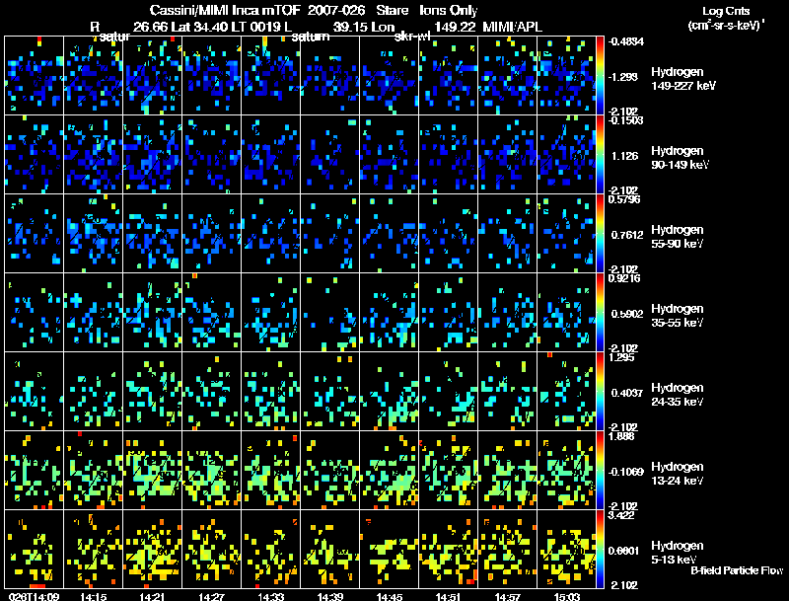Select the 5-13 keV image panel at 14:57

(x=508, y=549)
